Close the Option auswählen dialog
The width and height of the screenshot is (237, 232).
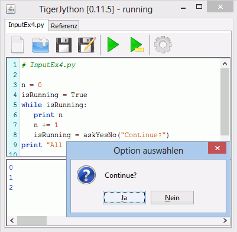[x=217, y=148]
